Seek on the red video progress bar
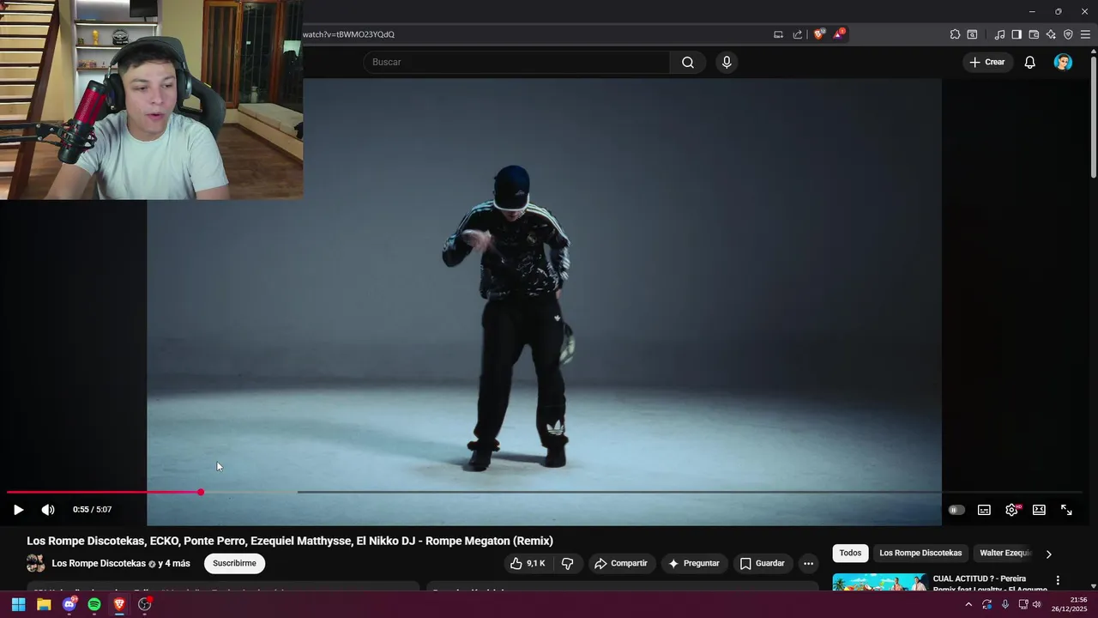The width and height of the screenshot is (1098, 618). click(103, 492)
